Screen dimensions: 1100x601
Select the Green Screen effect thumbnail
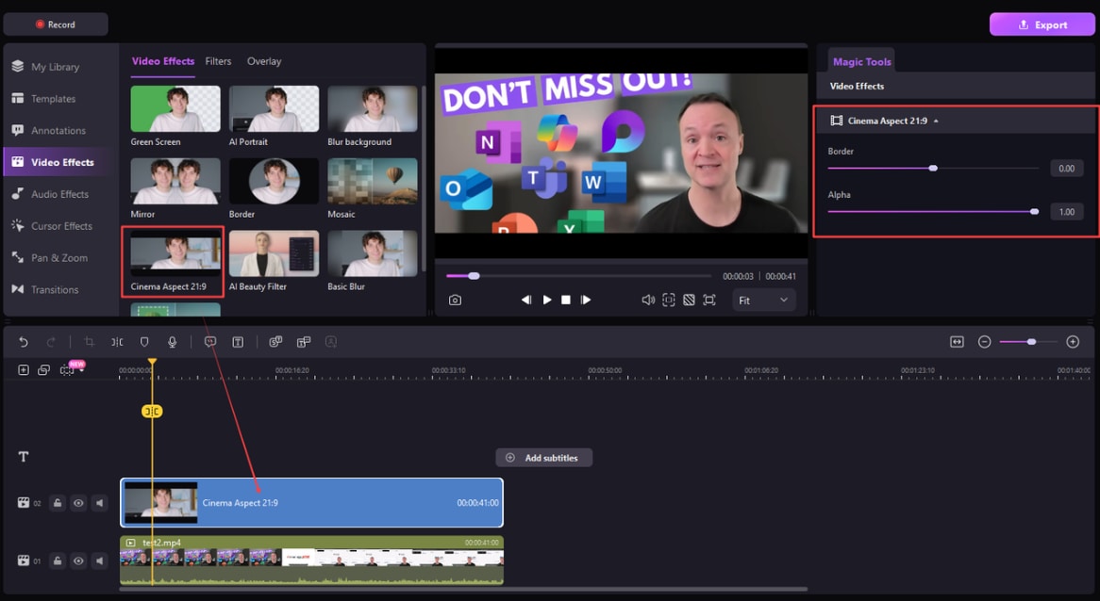(x=175, y=108)
